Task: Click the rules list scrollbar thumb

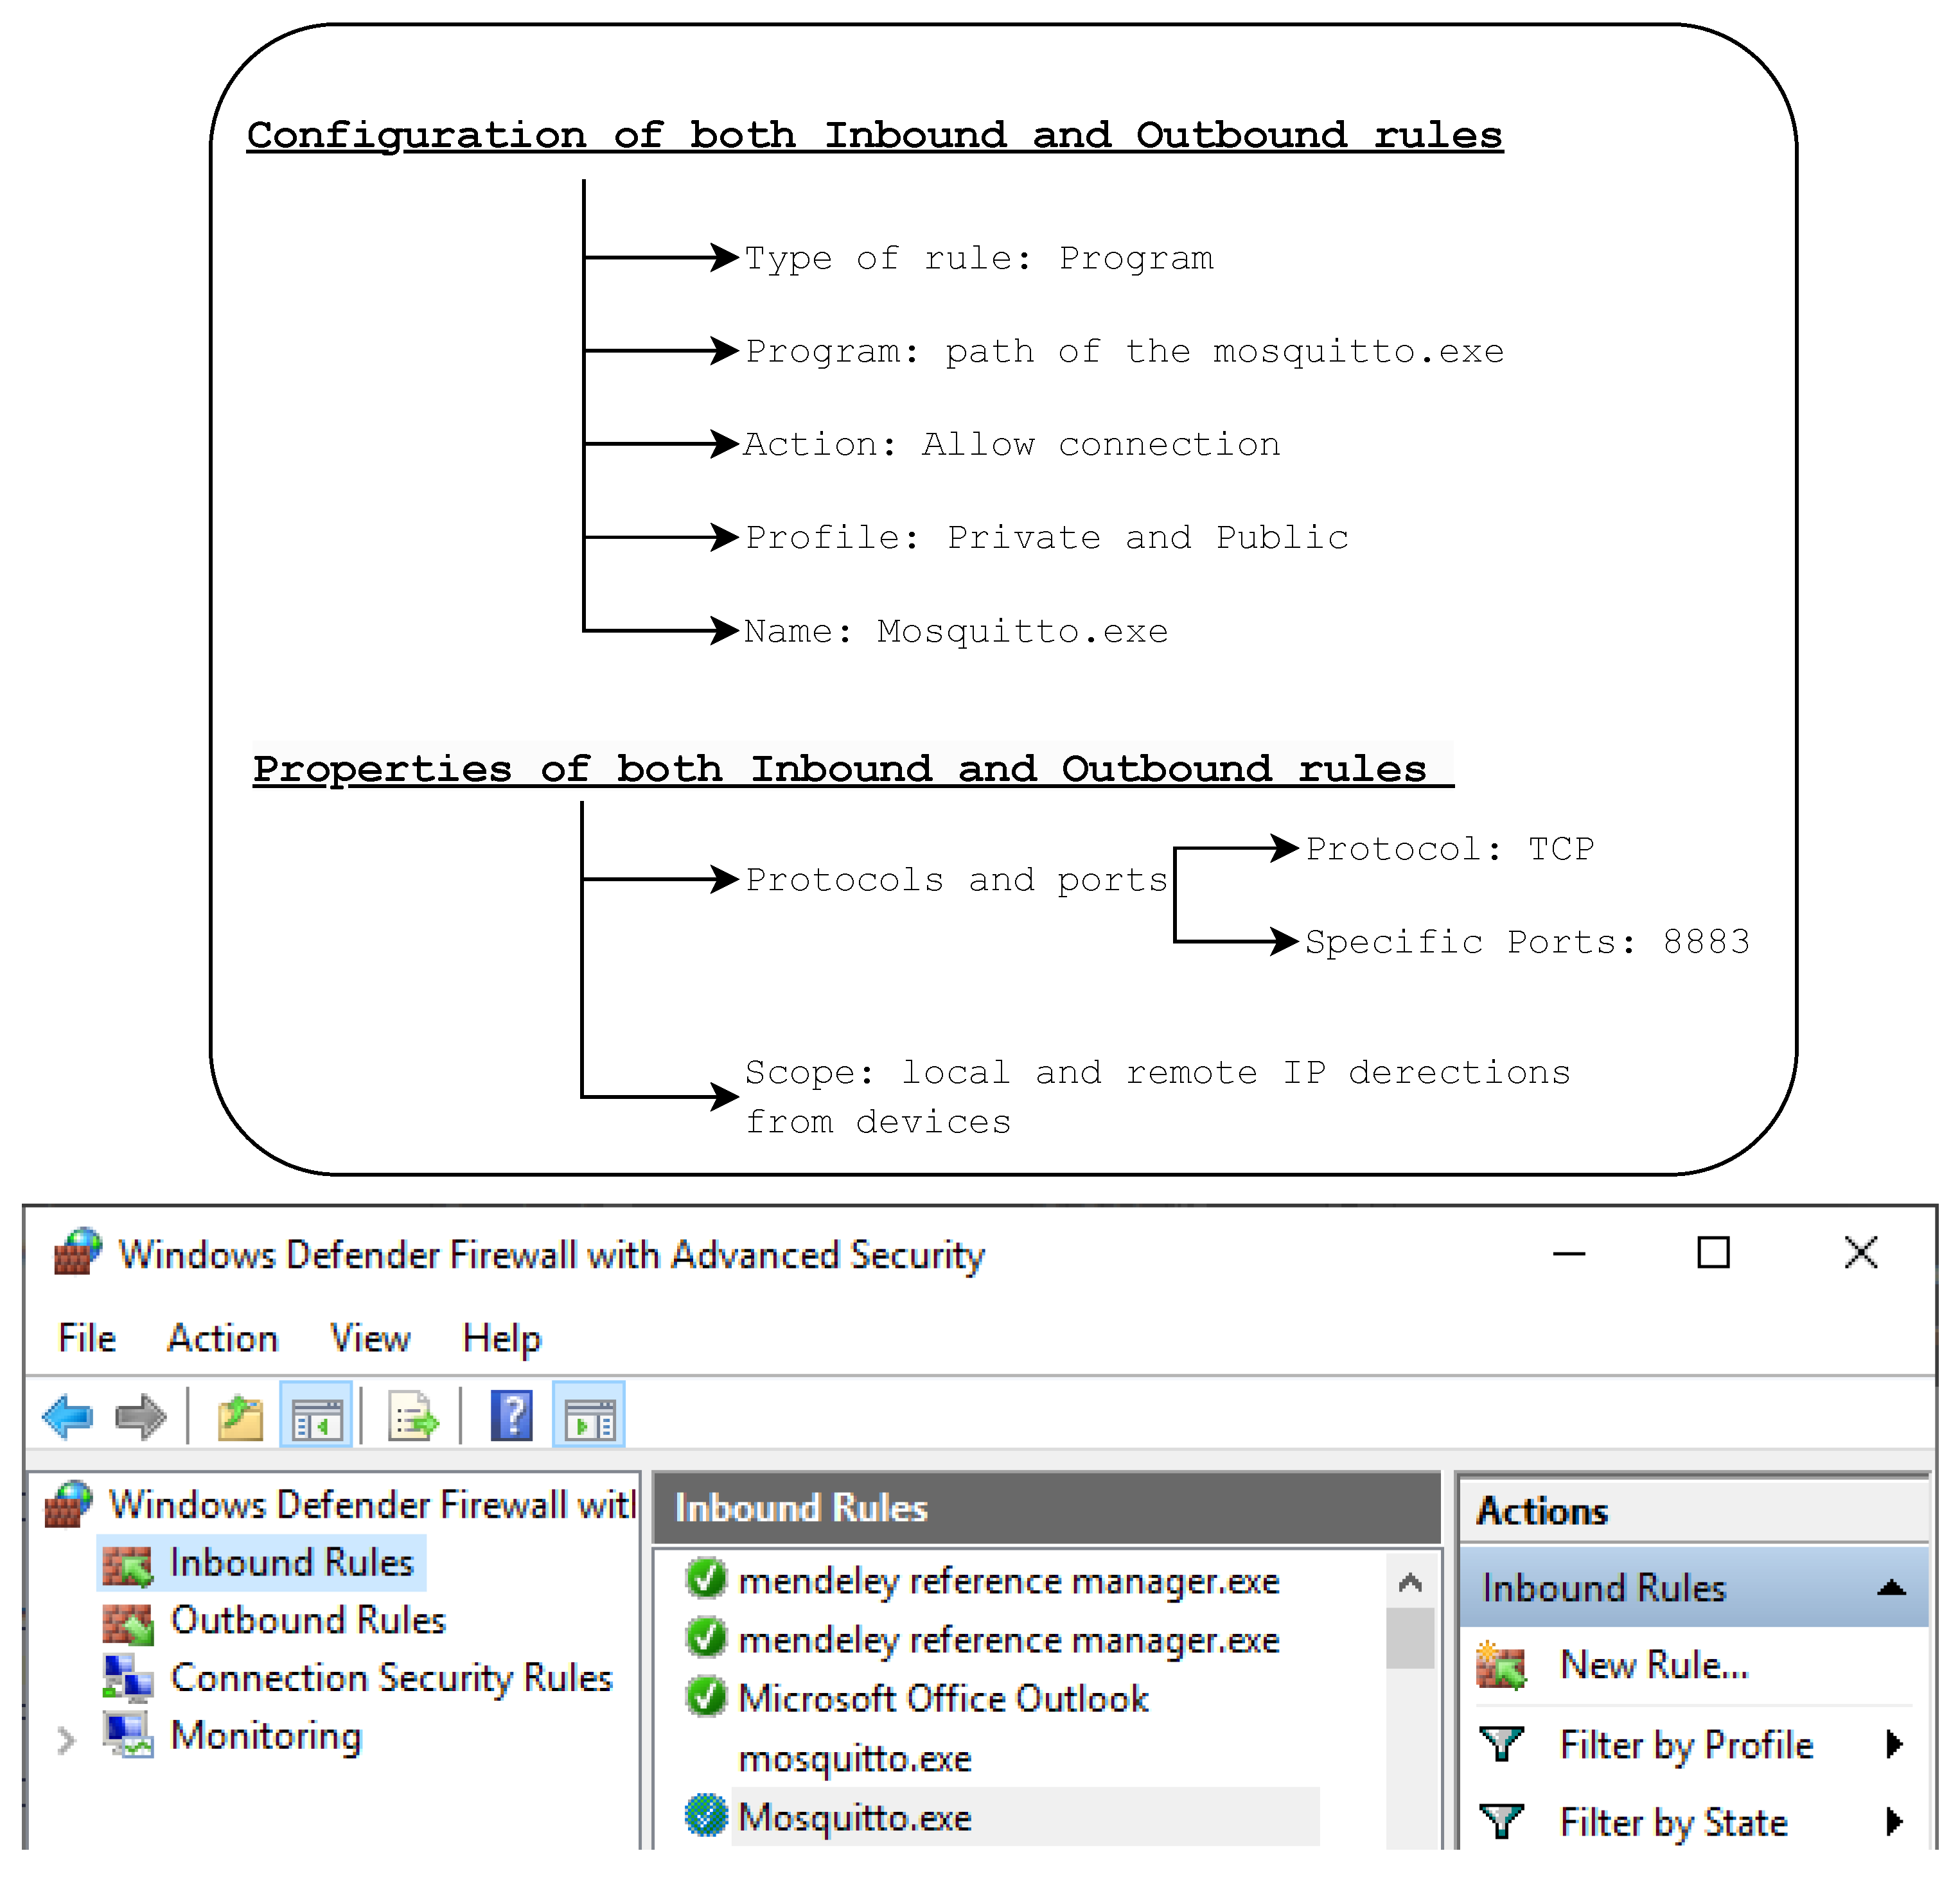Action: click(1410, 1638)
